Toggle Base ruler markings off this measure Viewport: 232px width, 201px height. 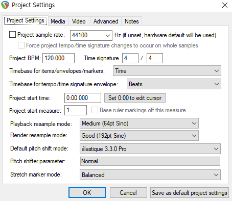click(95, 110)
